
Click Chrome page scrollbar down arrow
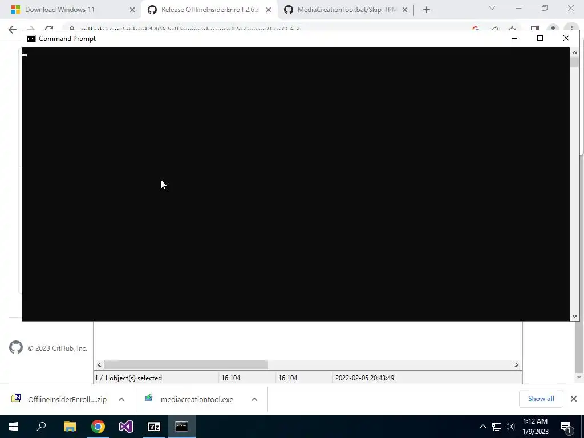579,378
